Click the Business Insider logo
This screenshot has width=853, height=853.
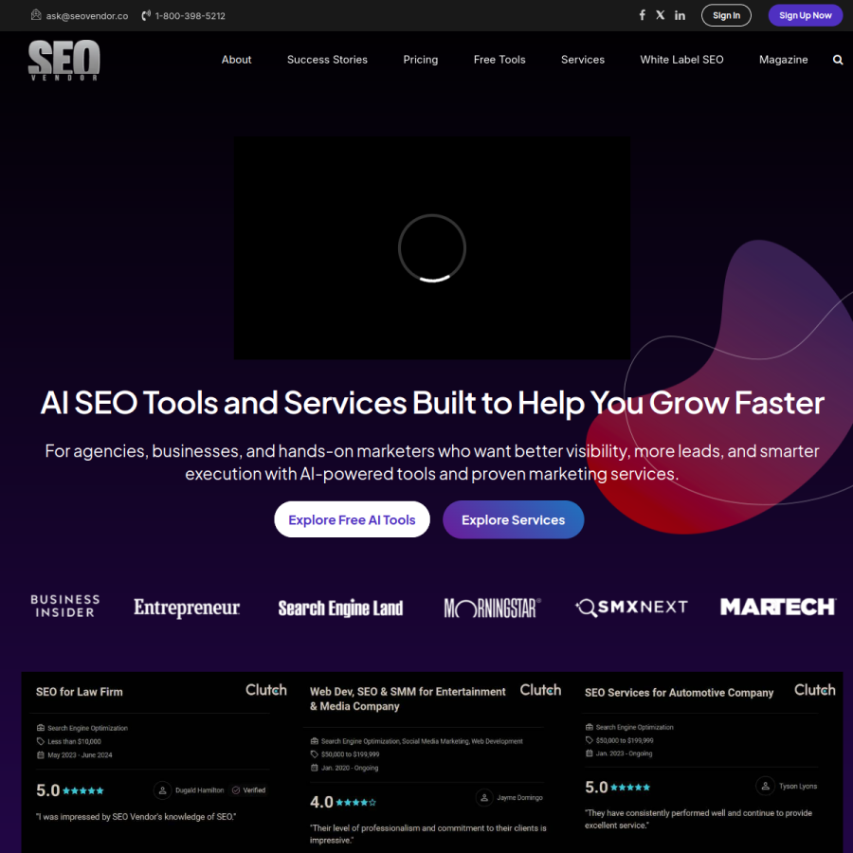(65, 606)
